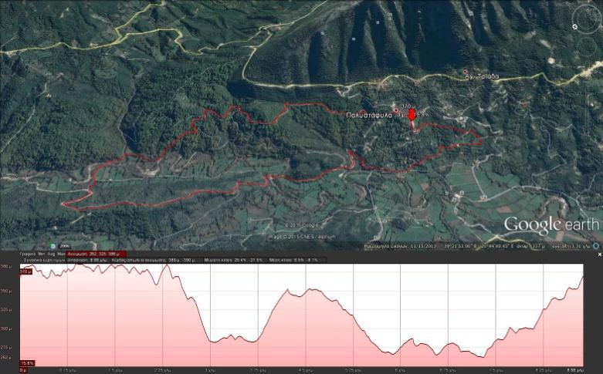Close the elevation profile panel

coord(600,254)
